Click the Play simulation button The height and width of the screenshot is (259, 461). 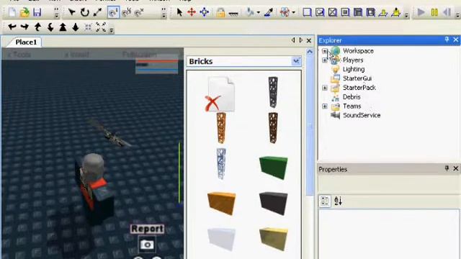click(x=421, y=12)
